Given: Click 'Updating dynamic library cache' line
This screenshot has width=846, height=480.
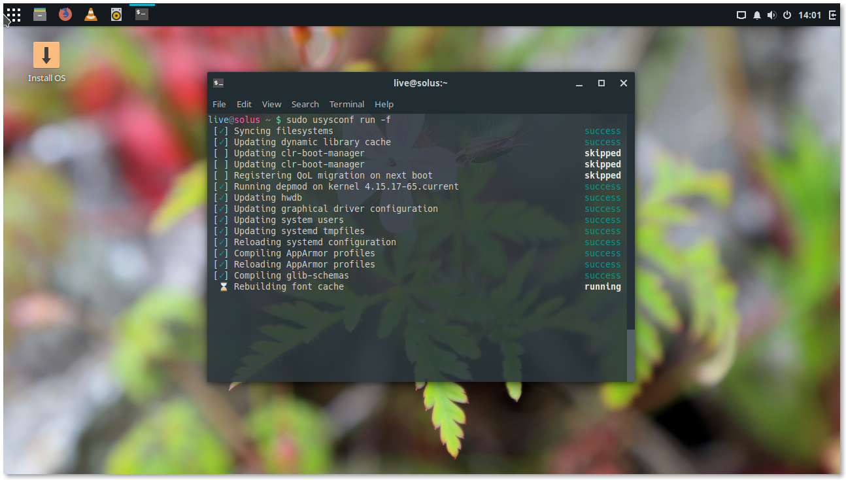Looking at the screenshot, I should coord(313,142).
